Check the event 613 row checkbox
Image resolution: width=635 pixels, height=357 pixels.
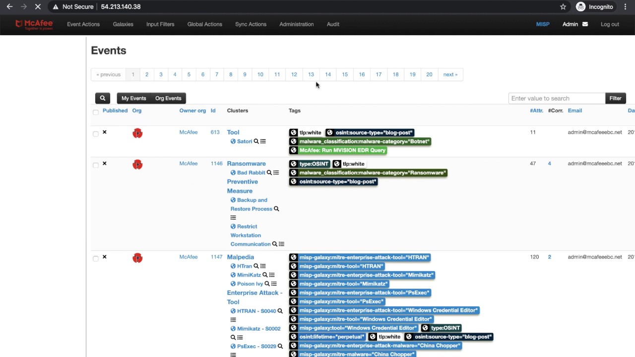point(96,134)
